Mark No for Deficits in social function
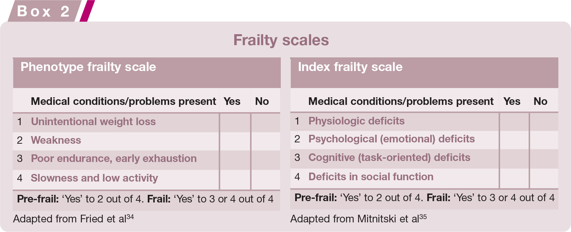Image resolution: width=571 pixels, height=232 pixels. pyautogui.click(x=544, y=178)
